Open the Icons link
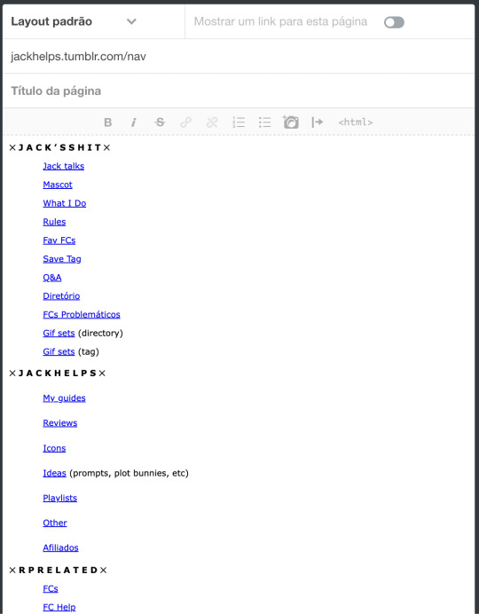The height and width of the screenshot is (614, 479). pyautogui.click(x=54, y=448)
